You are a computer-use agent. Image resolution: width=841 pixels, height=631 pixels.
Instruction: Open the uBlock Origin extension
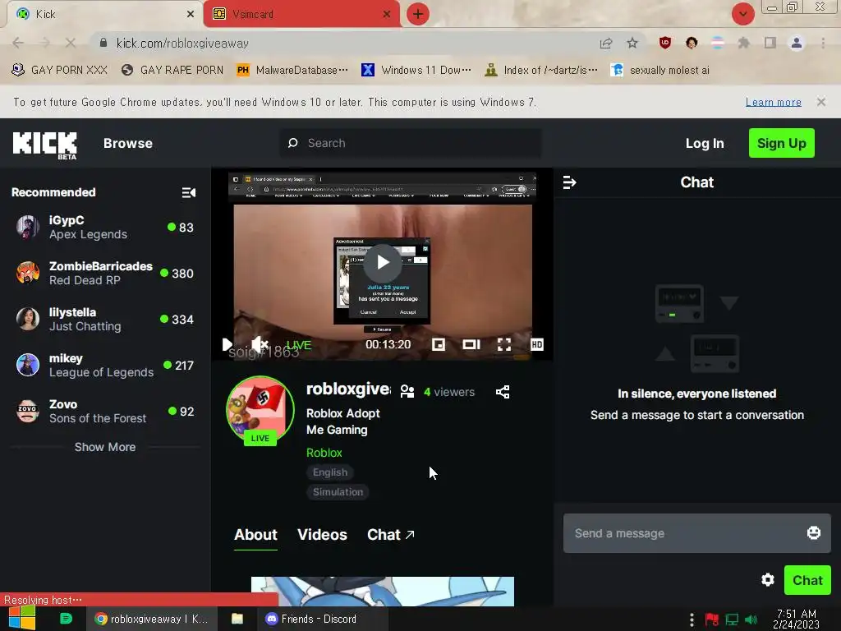pyautogui.click(x=665, y=43)
